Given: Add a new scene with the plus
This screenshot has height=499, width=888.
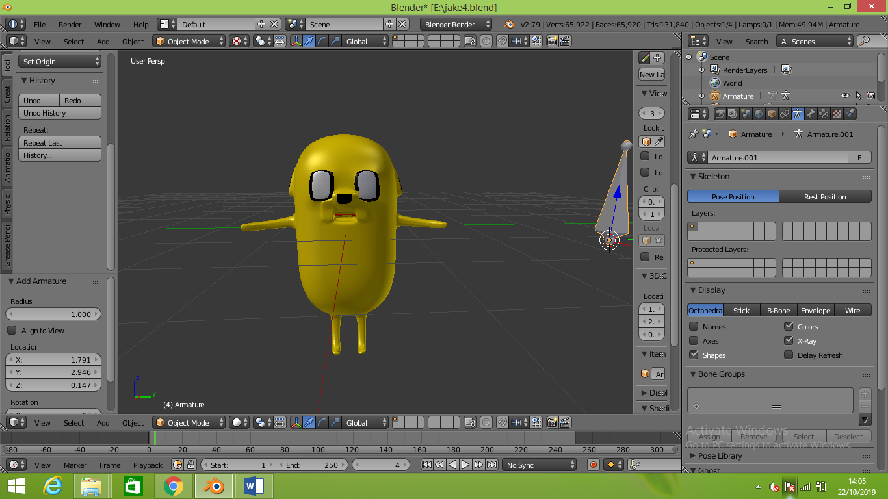Looking at the screenshot, I should [x=389, y=24].
